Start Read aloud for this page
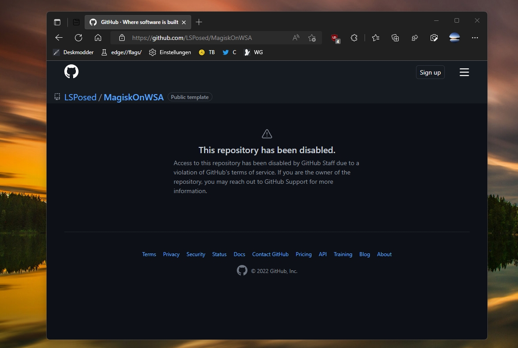 295,38
